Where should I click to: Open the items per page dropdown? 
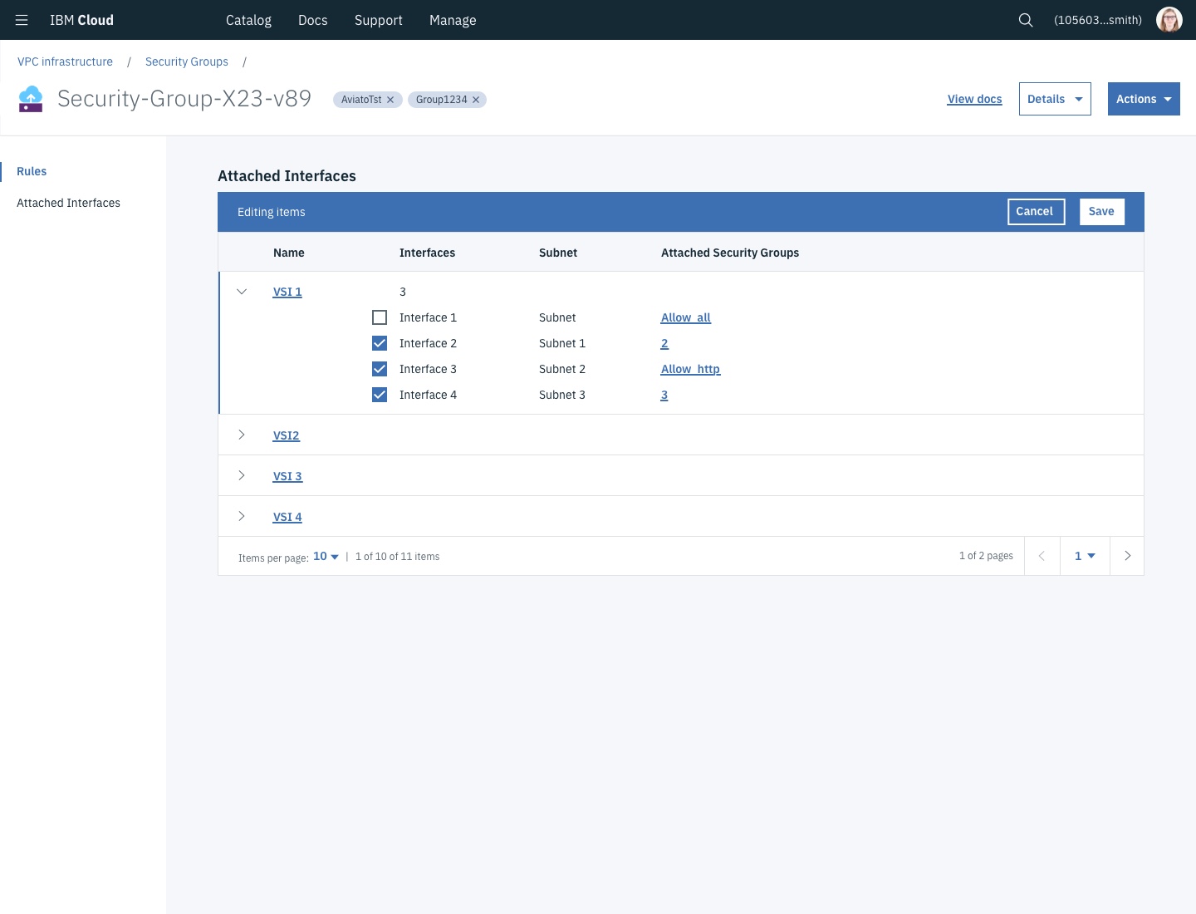pyautogui.click(x=325, y=557)
